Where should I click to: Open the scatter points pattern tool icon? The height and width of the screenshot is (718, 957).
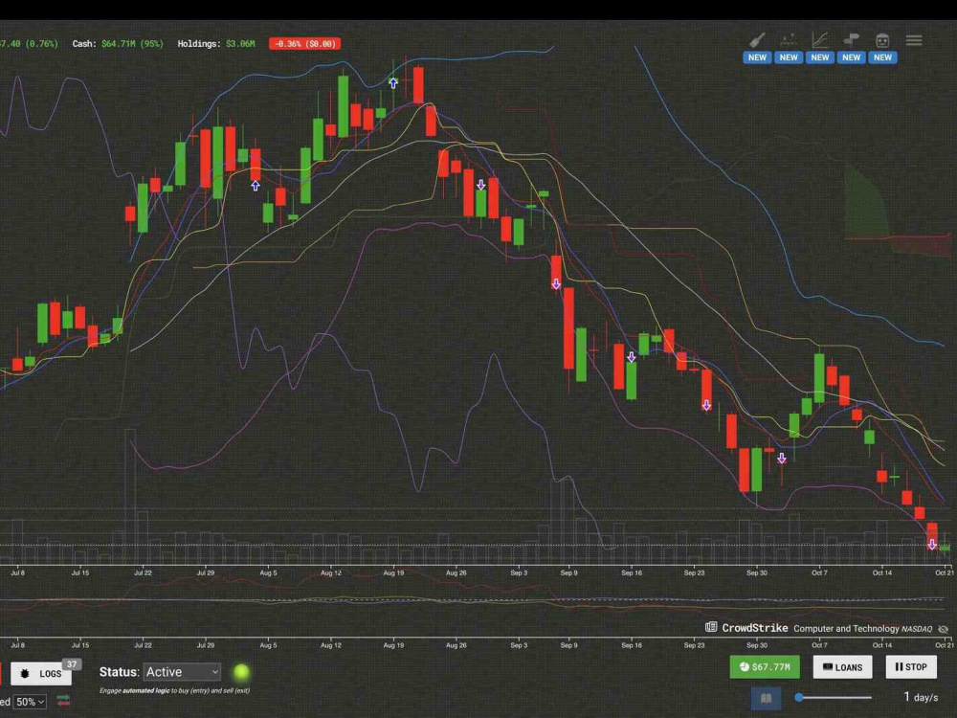[x=789, y=40]
